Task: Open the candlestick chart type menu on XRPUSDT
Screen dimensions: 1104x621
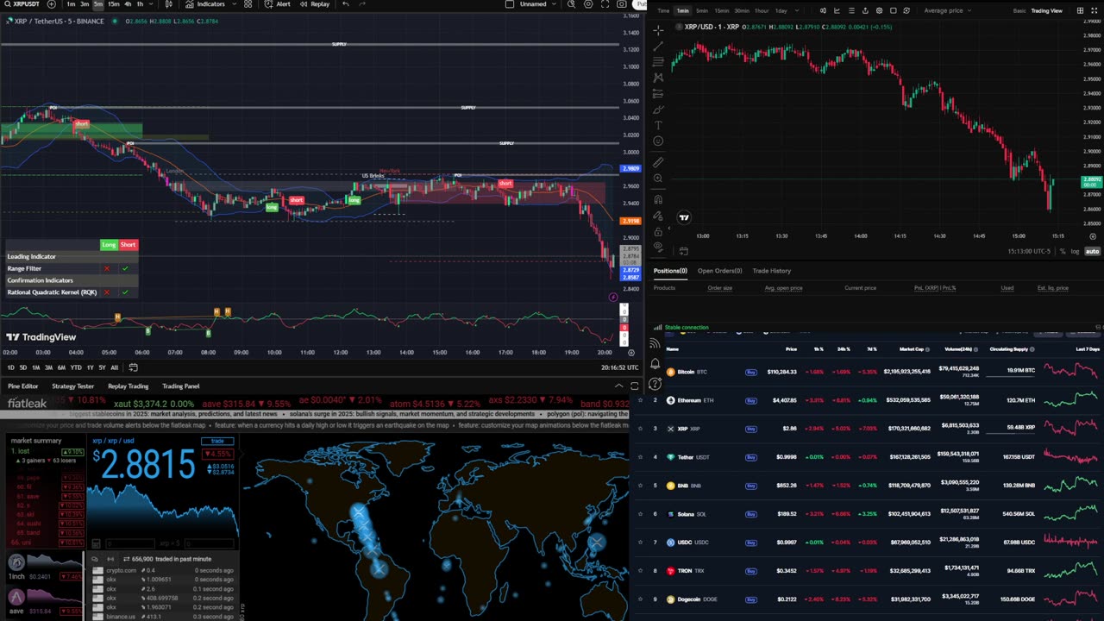Action: point(169,4)
